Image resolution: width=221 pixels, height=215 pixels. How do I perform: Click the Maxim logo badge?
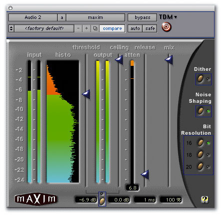36,199
